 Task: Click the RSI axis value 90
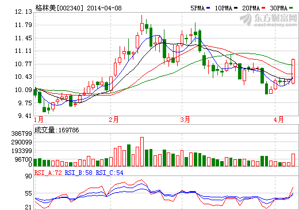tap(29, 176)
